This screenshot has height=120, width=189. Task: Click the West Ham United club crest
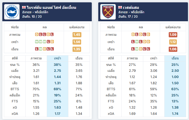(108, 12)
